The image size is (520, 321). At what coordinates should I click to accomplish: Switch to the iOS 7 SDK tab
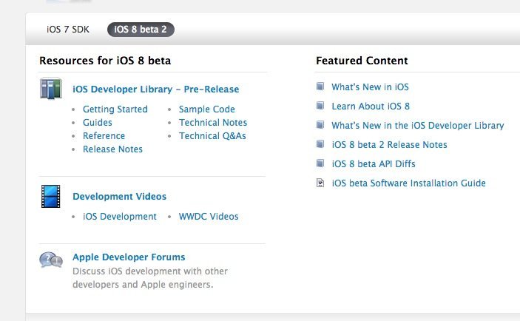click(x=68, y=30)
